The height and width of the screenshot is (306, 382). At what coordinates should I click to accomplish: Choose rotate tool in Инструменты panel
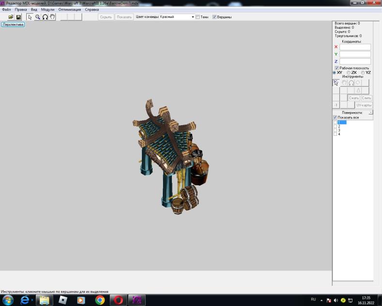click(x=351, y=83)
